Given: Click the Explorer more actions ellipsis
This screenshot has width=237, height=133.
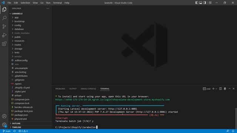Looking at the screenshot, I should tap(48, 8).
